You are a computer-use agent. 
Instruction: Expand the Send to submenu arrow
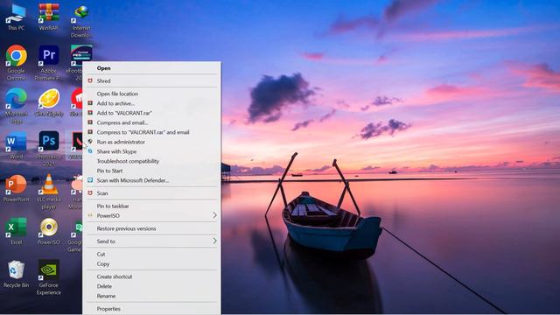tap(214, 241)
